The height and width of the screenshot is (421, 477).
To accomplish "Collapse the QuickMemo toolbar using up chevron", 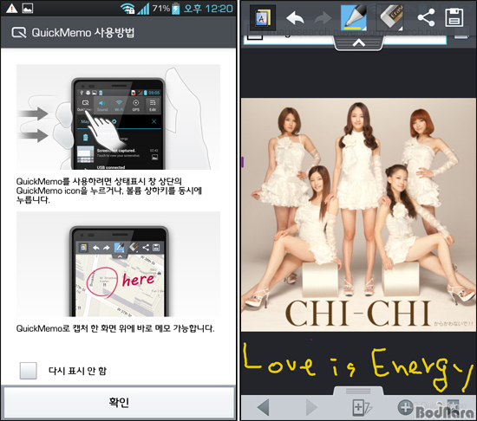I will (x=359, y=43).
